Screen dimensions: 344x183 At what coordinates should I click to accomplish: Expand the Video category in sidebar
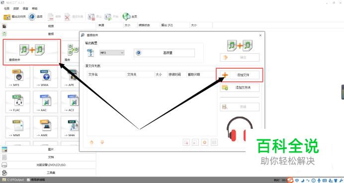[48, 26]
